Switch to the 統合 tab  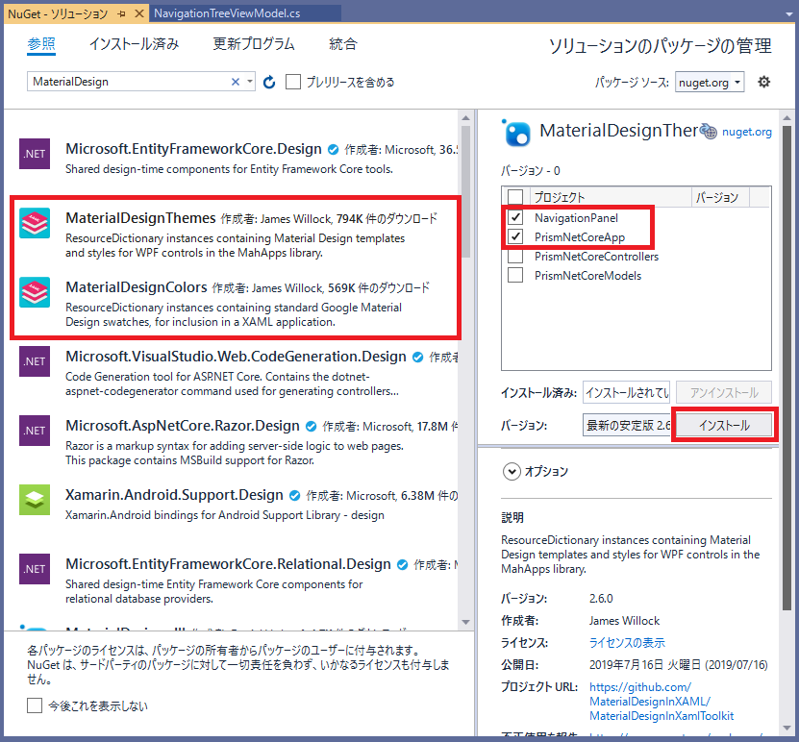[x=343, y=44]
